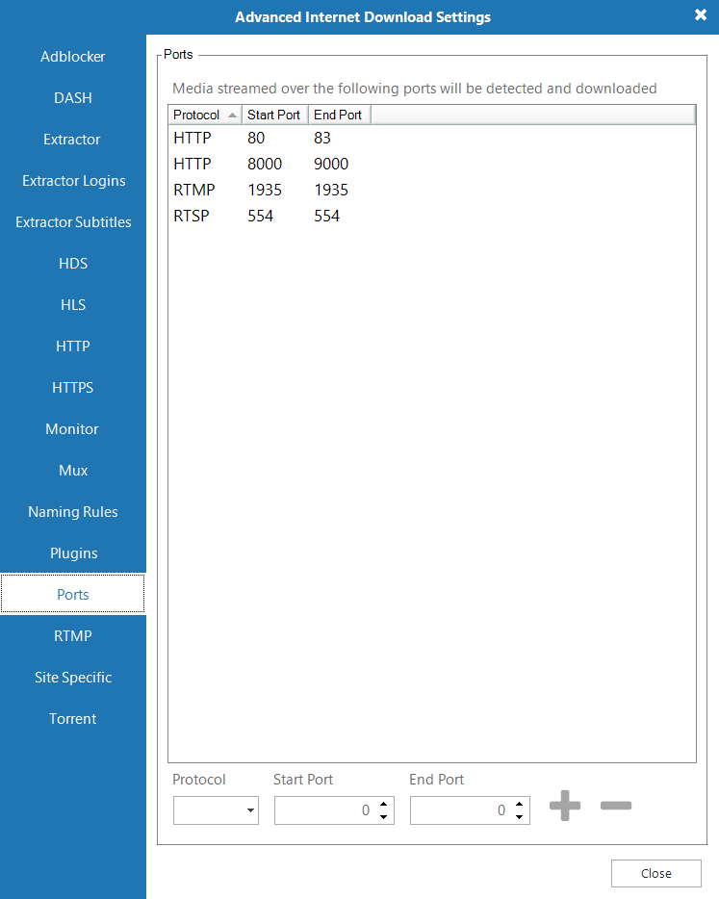Click the Close button
This screenshot has width=719, height=899.
(x=655, y=873)
